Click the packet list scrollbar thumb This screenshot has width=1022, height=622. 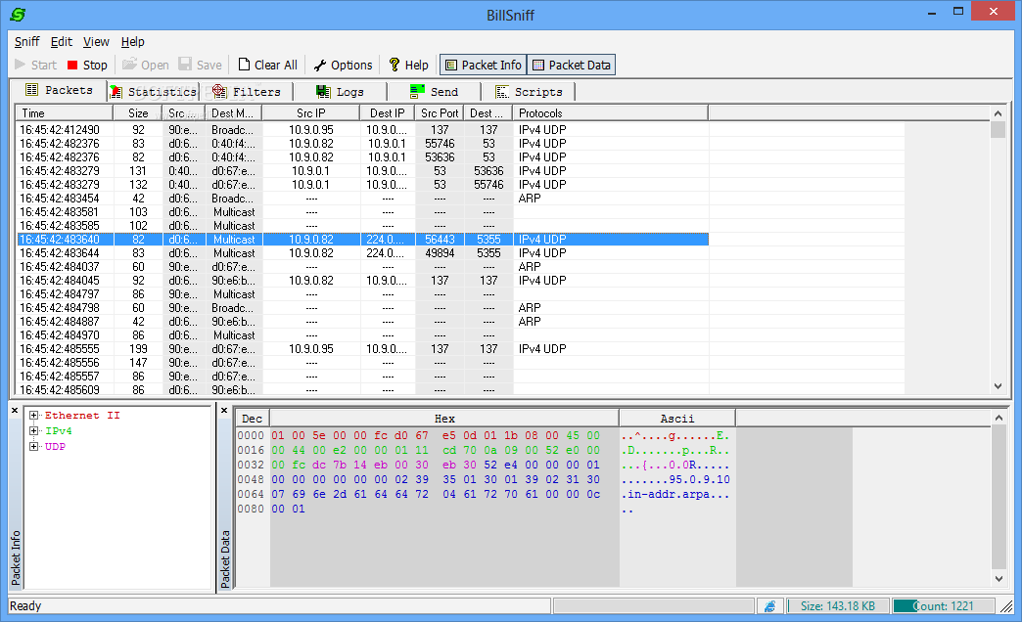[998, 130]
